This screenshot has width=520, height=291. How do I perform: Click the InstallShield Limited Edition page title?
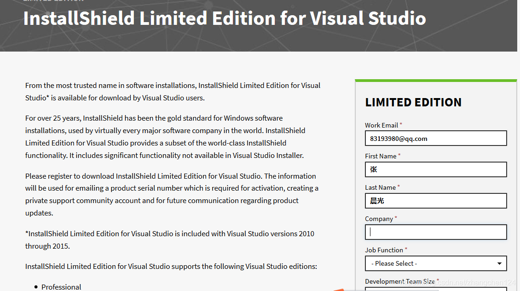(225, 18)
